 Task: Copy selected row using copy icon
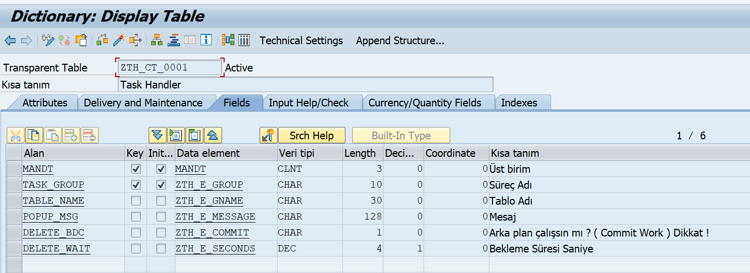pyautogui.click(x=34, y=135)
